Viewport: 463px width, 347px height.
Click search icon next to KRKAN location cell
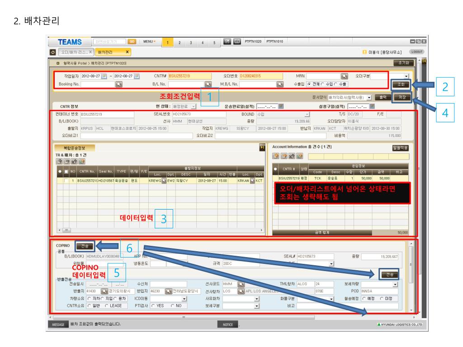point(252,181)
